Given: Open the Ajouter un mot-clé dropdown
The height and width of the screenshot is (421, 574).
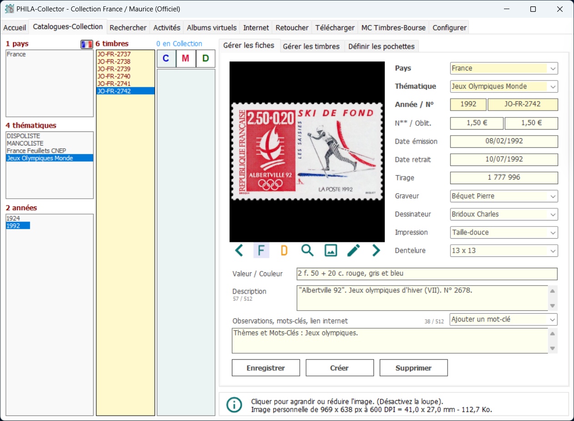Looking at the screenshot, I should coord(504,319).
